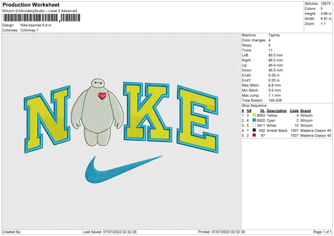Click the Up value '46.4 mm'
Screen dimensions: 334x236
pyautogui.click(x=276, y=65)
